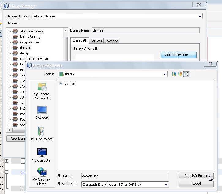Switch to Javadoc tab
The height and width of the screenshot is (194, 222).
point(111,41)
